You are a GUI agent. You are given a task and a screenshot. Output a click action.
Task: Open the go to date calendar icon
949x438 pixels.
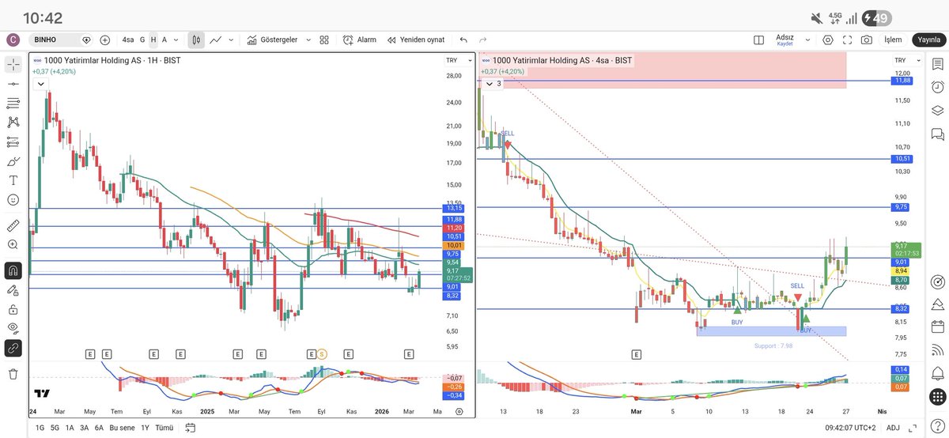pyautogui.click(x=190, y=428)
